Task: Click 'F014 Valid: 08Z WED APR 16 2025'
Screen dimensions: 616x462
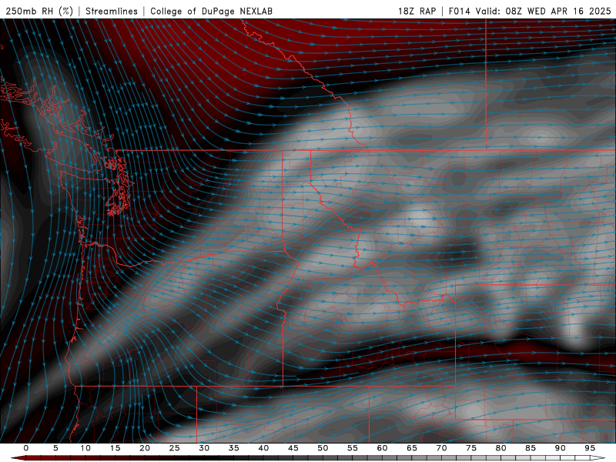Action: click(530, 12)
